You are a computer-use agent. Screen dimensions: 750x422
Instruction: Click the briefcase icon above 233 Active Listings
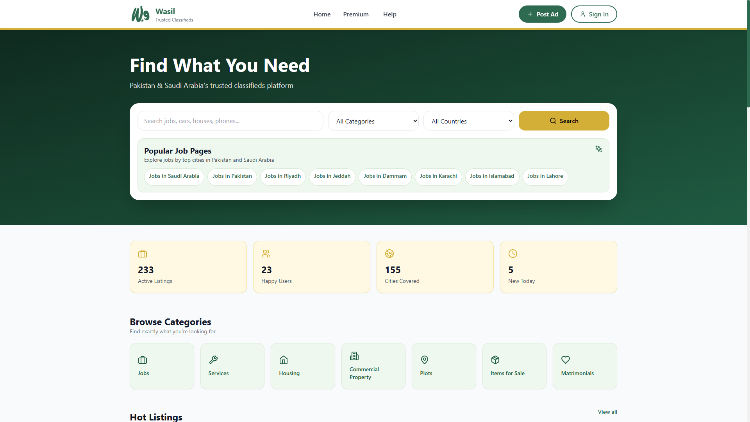click(143, 254)
